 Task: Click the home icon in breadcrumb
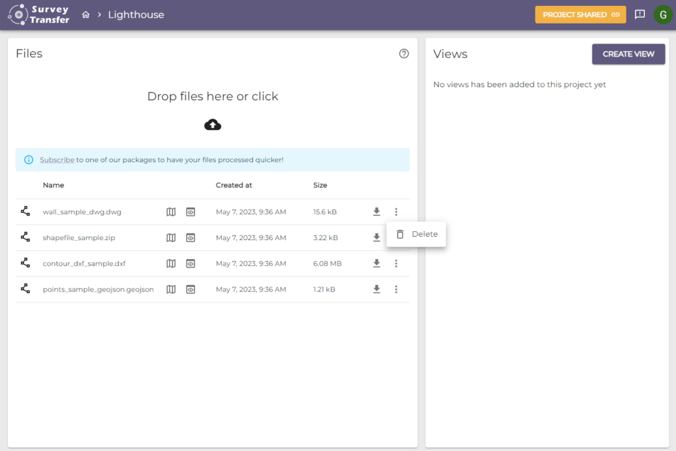pyautogui.click(x=86, y=15)
